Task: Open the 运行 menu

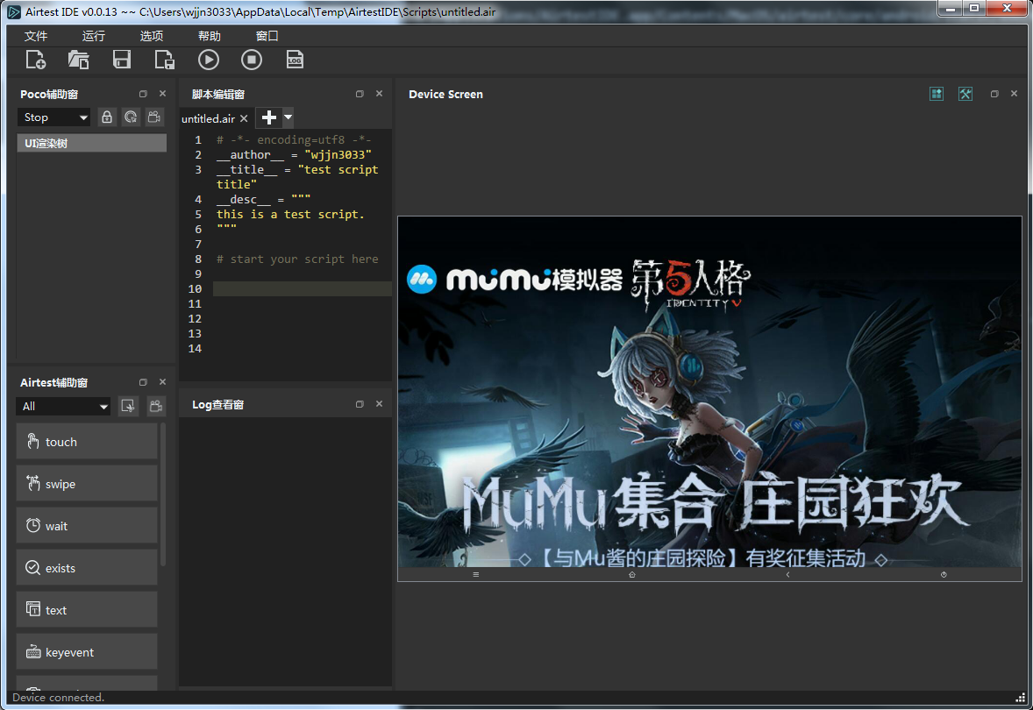Action: pos(94,36)
